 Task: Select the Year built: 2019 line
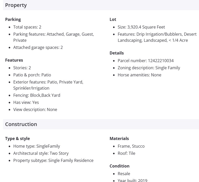(x=132, y=180)
